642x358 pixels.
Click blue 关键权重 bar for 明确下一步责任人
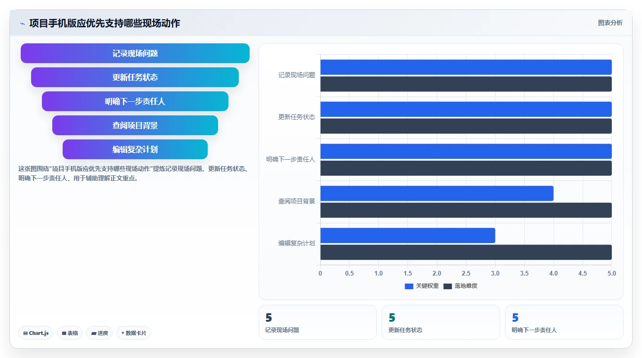(466, 151)
